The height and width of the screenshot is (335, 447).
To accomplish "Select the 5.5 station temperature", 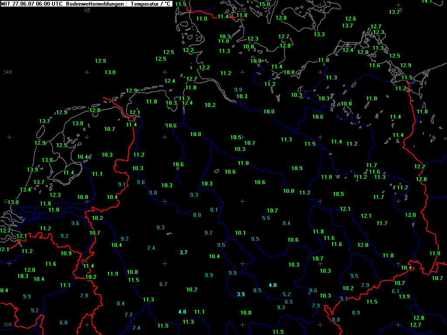I will (266, 218).
